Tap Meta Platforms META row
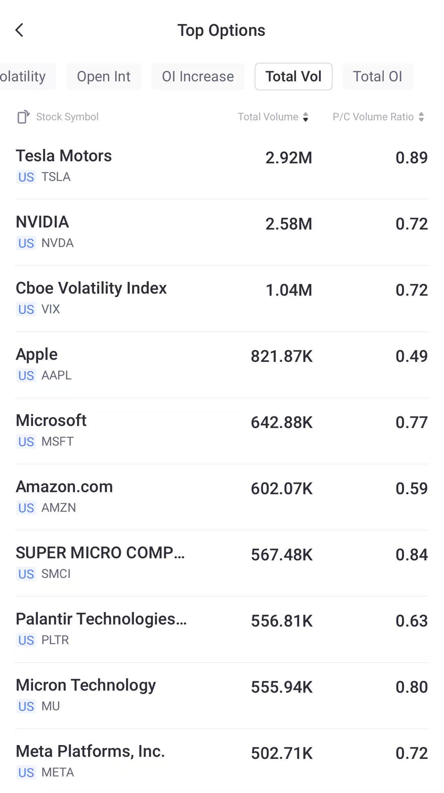The image size is (444, 793). (221, 761)
